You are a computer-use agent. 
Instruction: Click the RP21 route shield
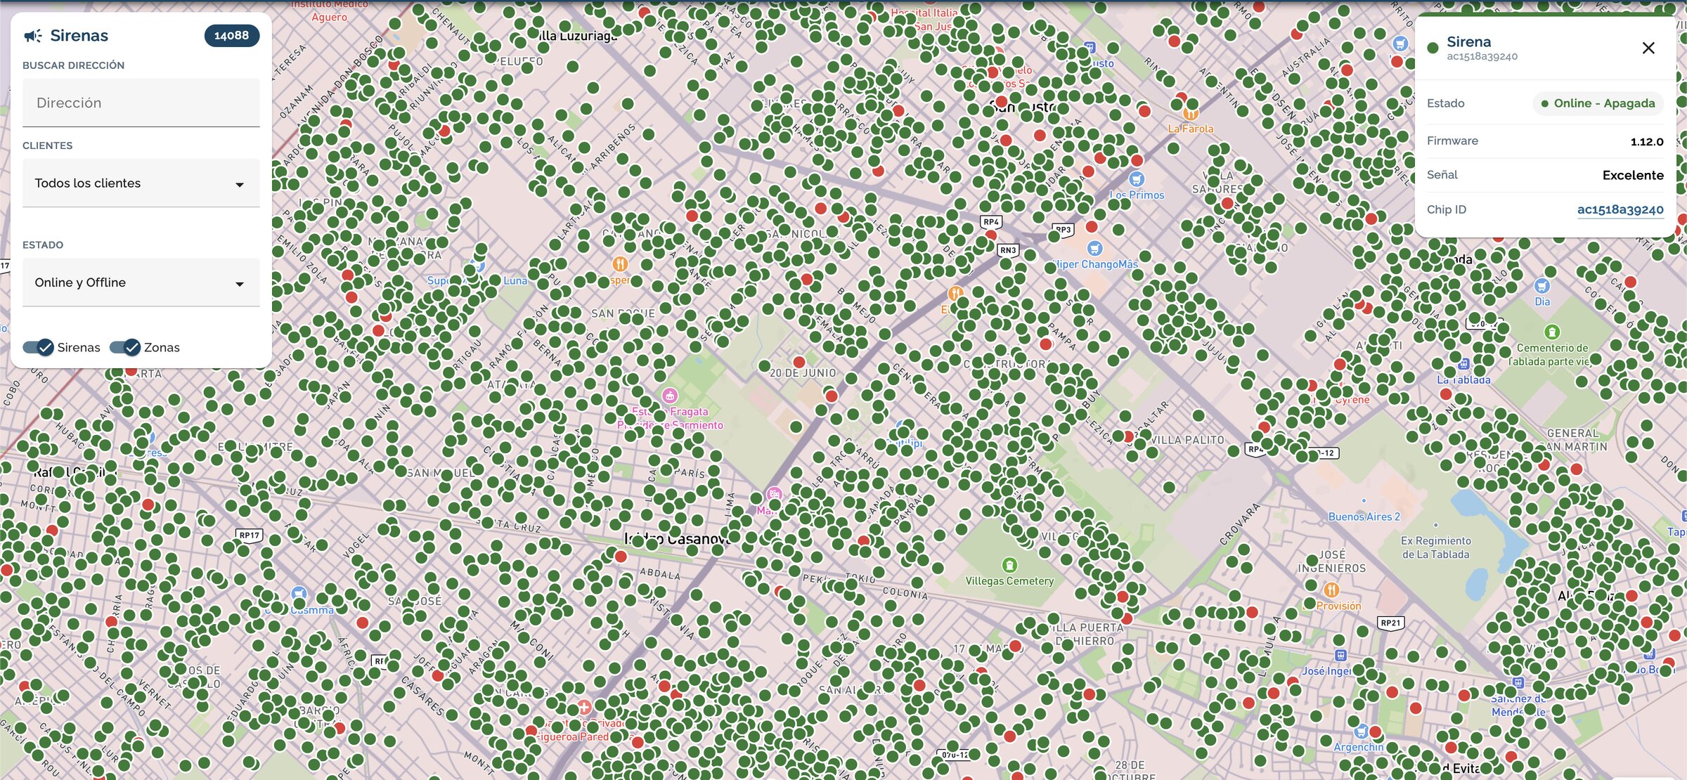tap(1390, 623)
